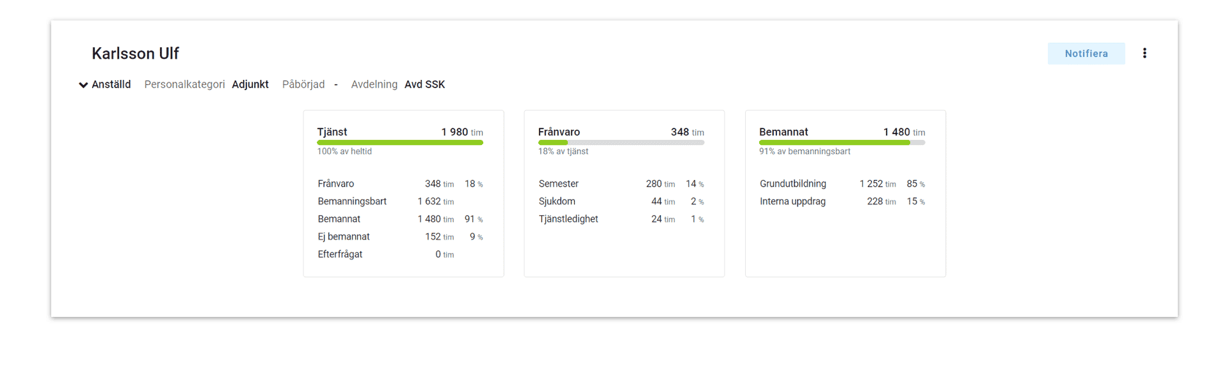Click the Sjukdom entry
This screenshot has width=1229, height=368.
tap(557, 201)
